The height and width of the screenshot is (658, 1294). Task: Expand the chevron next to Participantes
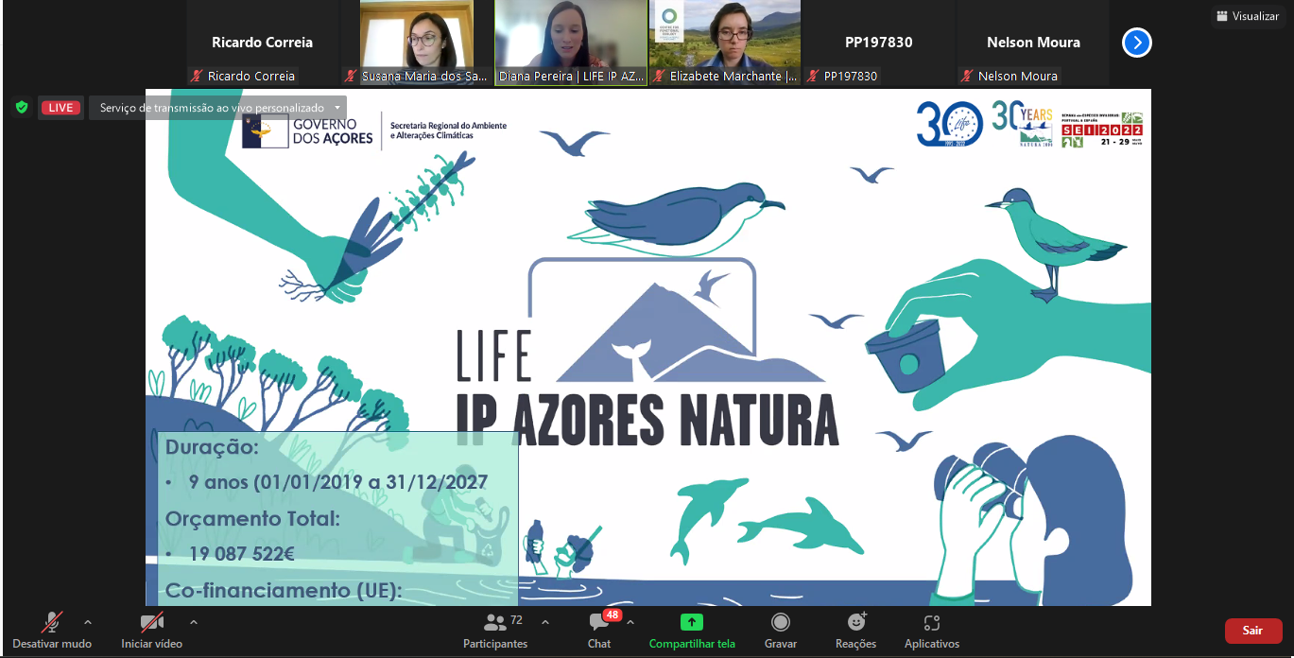pyautogui.click(x=545, y=622)
